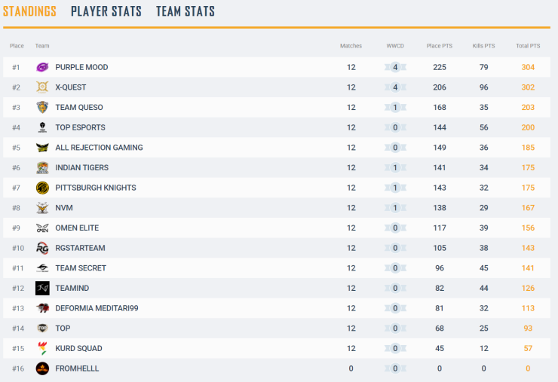Click the Team Secret name link
This screenshot has height=382, width=558.
(x=81, y=268)
